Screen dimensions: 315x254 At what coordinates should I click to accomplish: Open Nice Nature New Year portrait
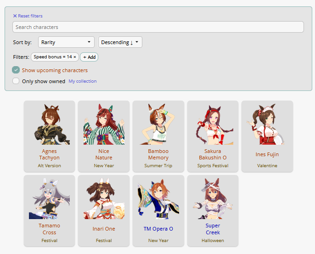pyautogui.click(x=104, y=124)
